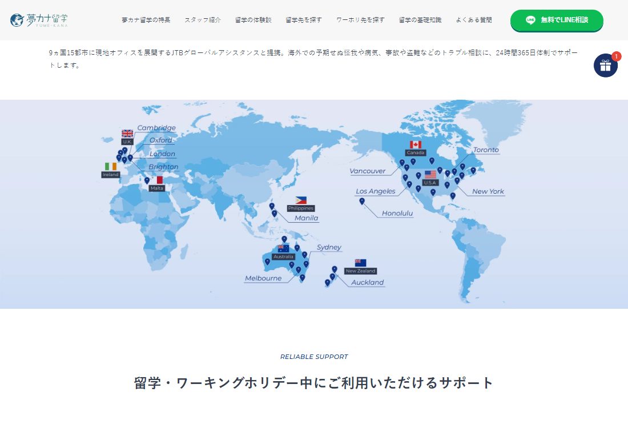Viewport: 628px width, 433px height.
Task: Open スタッフ紹介 in the navigation
Action: 203,19
